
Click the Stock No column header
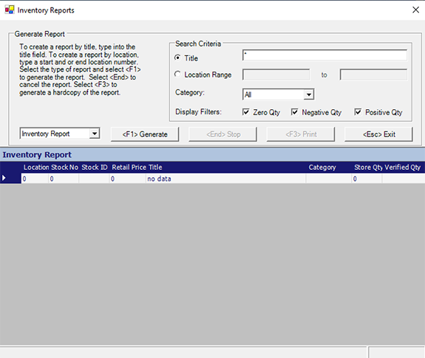pyautogui.click(x=64, y=168)
